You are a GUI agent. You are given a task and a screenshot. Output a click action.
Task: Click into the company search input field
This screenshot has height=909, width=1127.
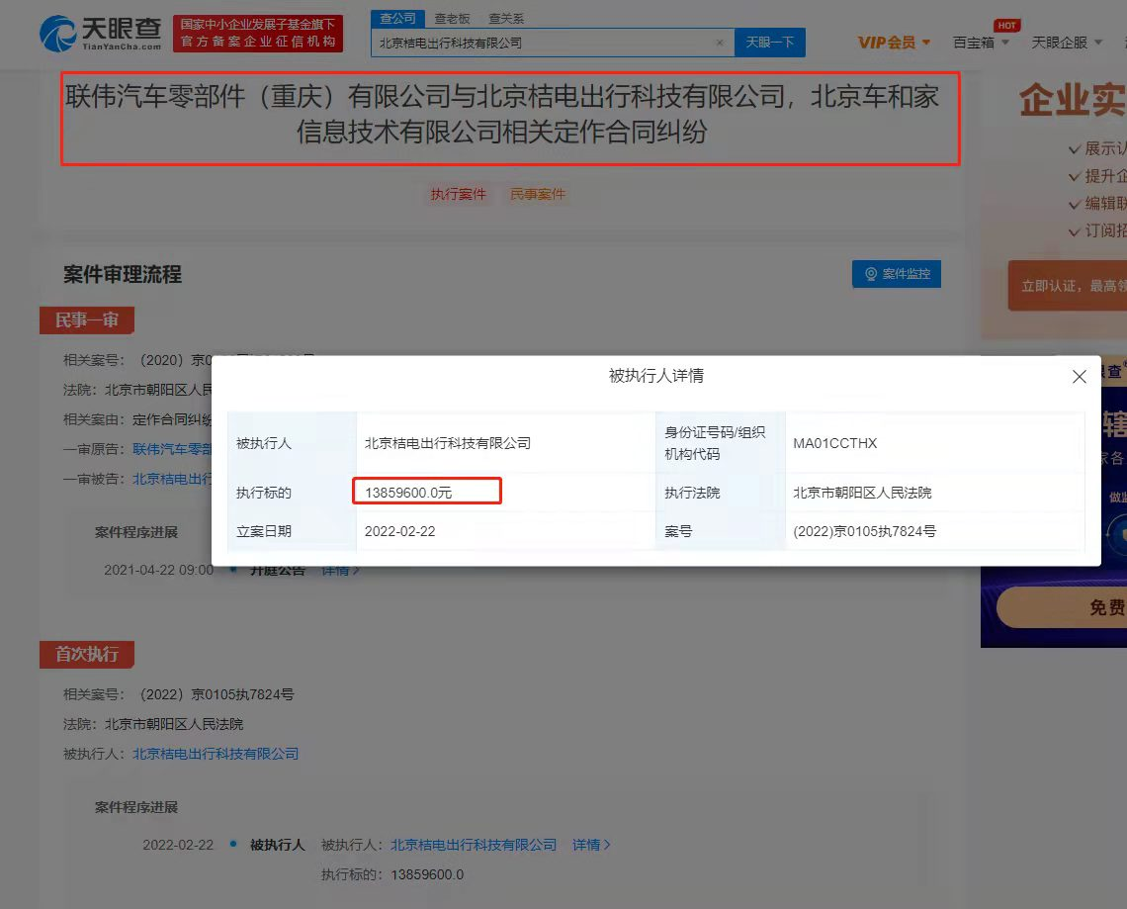coord(544,43)
